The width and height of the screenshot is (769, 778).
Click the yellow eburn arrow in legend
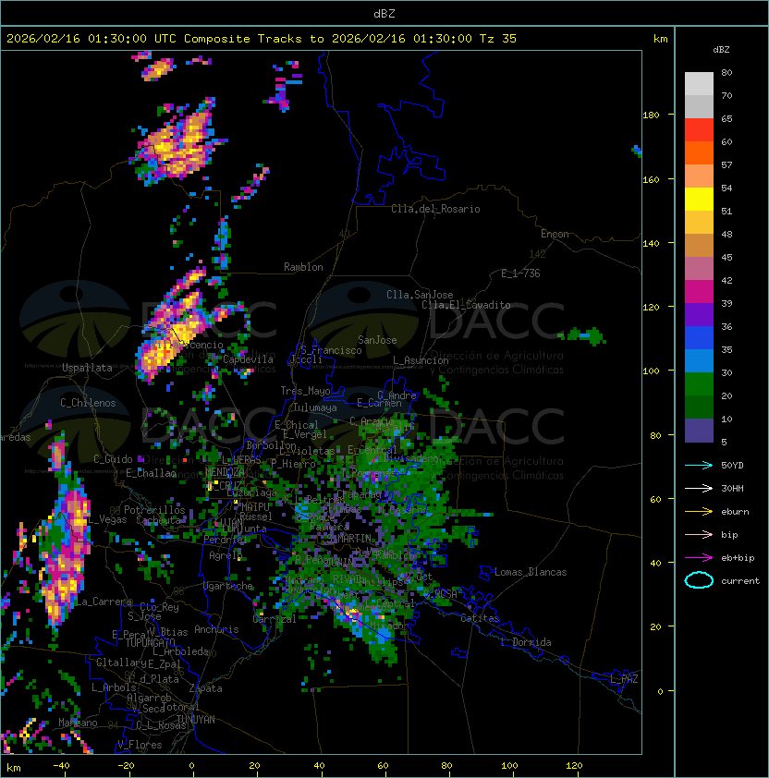coord(699,511)
